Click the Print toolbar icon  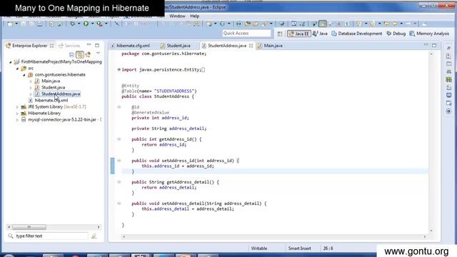[x=40, y=24]
